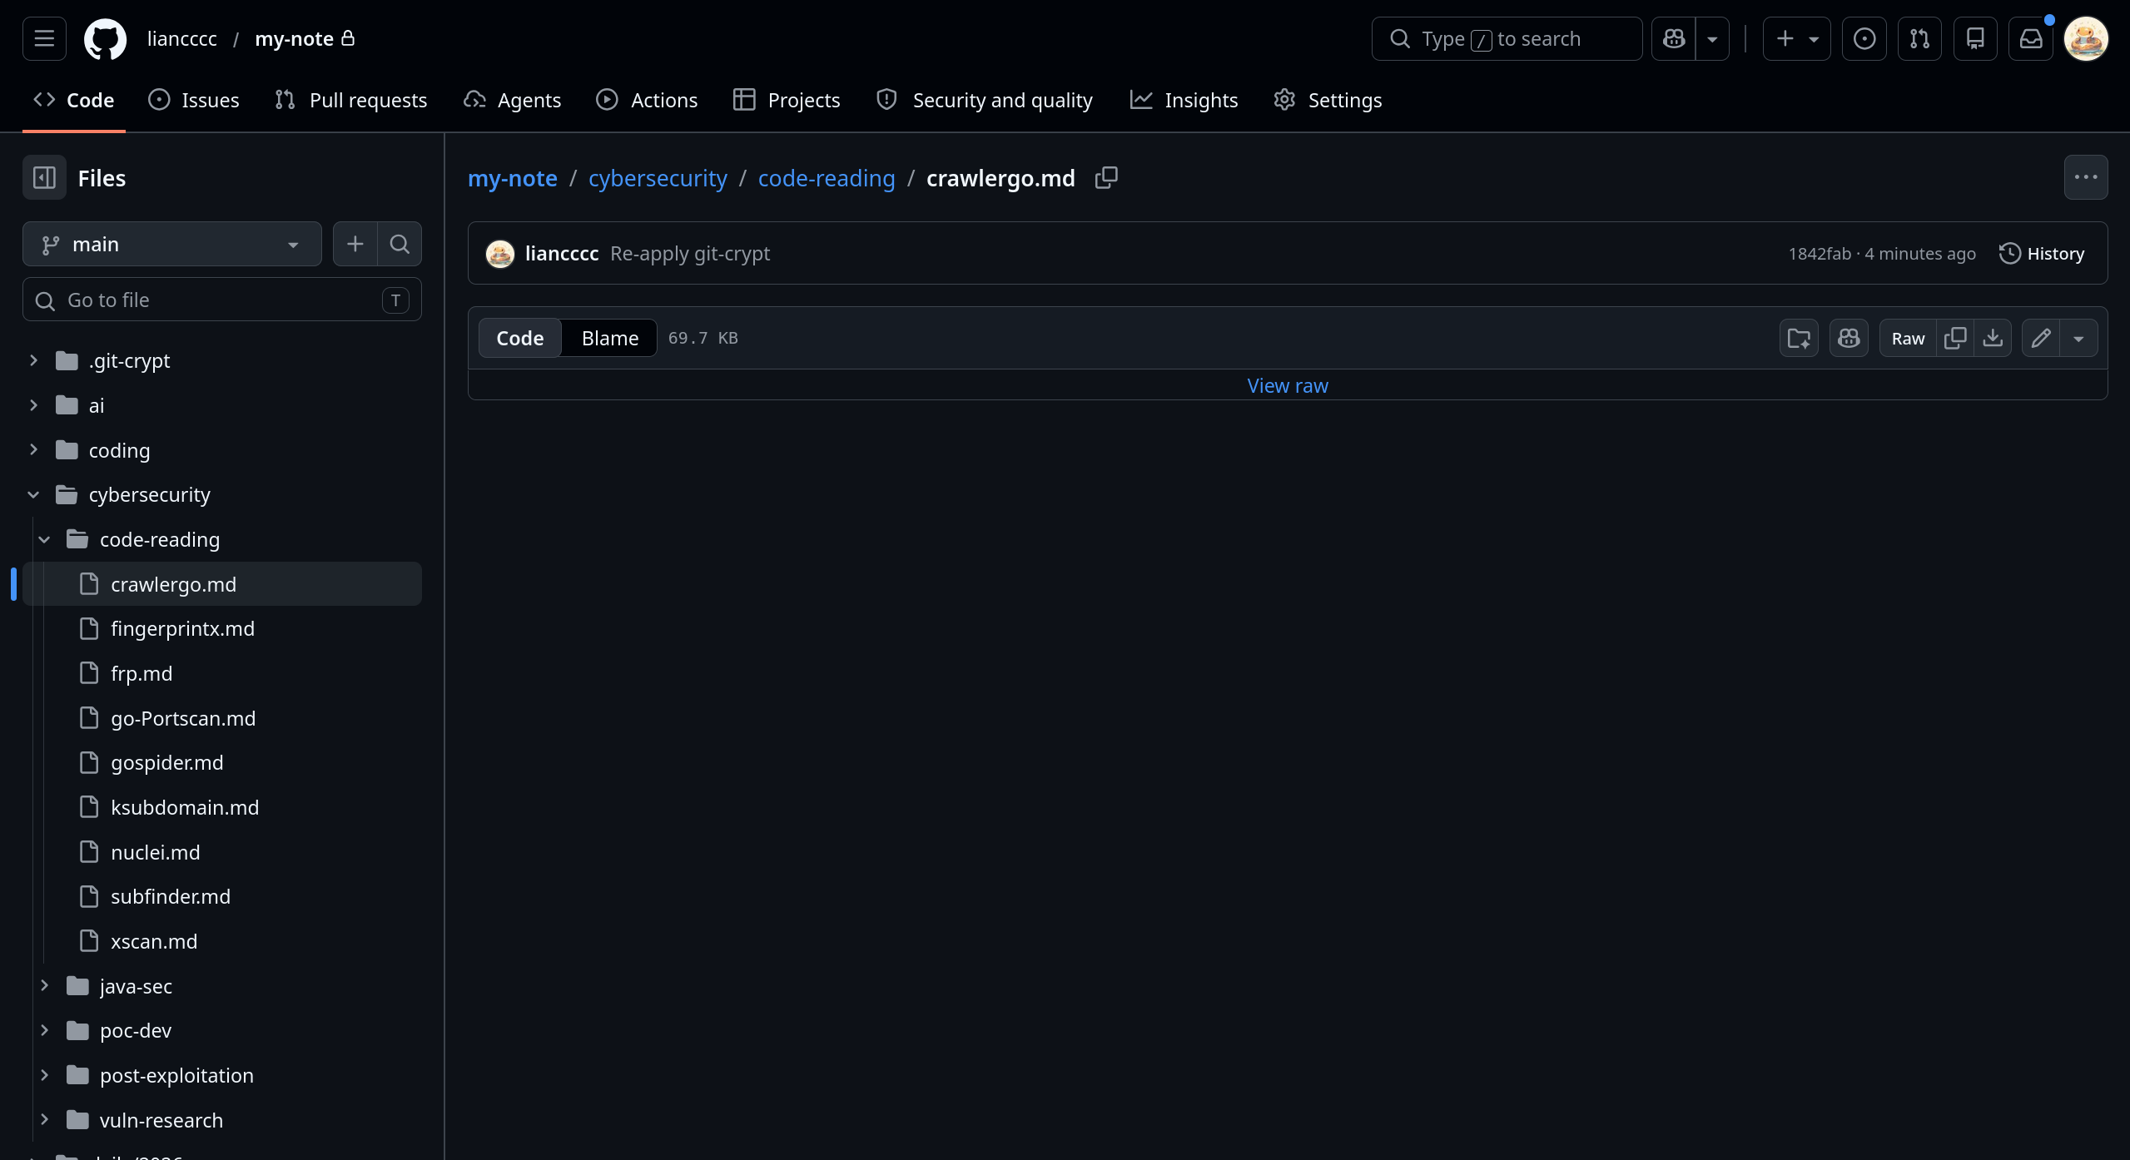This screenshot has width=2130, height=1160.
Task: Open the create new plus menu
Action: click(x=1796, y=38)
